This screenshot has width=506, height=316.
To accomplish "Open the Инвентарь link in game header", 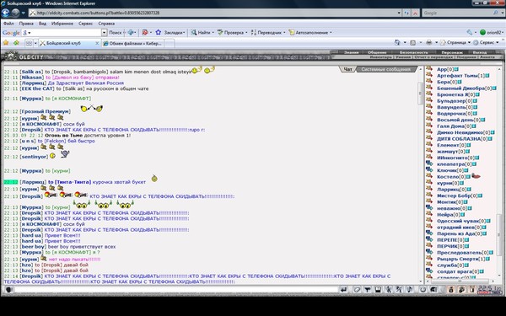I will pyautogui.click(x=381, y=57).
